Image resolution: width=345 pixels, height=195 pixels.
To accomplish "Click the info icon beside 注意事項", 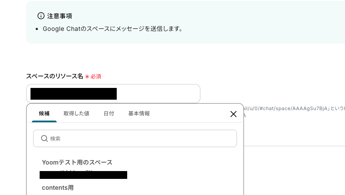I will point(41,16).
